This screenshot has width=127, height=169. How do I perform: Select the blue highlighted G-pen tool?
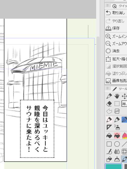(124, 120)
